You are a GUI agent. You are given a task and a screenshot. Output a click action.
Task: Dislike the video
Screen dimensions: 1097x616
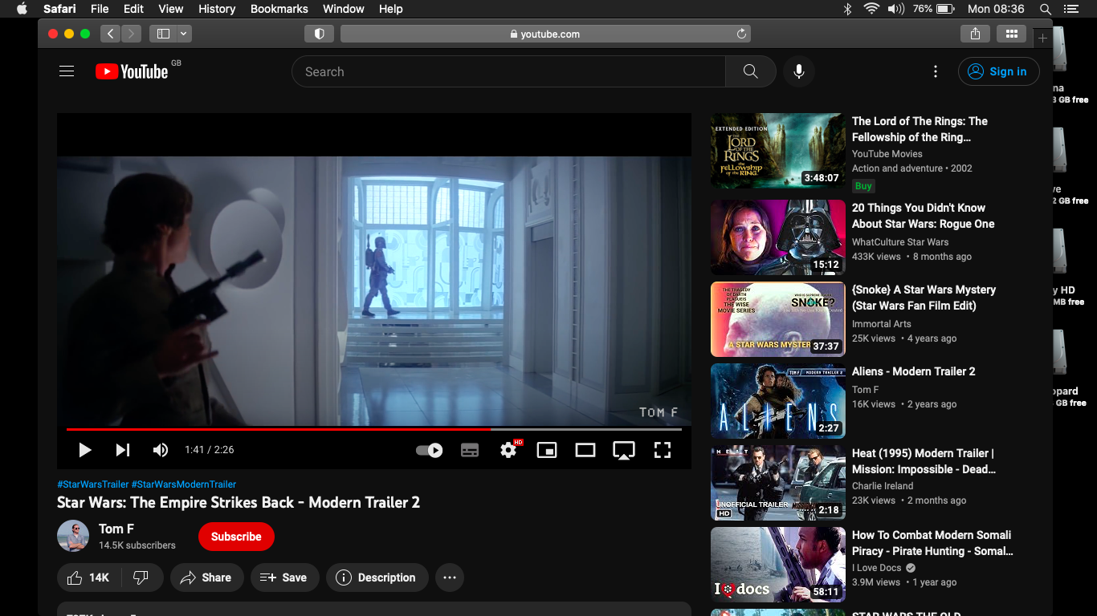pyautogui.click(x=141, y=577)
